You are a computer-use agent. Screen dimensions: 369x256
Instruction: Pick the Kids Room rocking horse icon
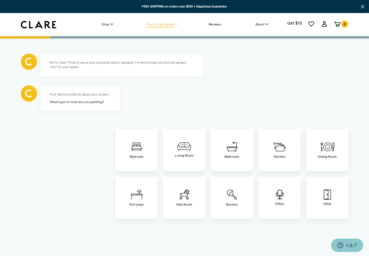coord(184,195)
